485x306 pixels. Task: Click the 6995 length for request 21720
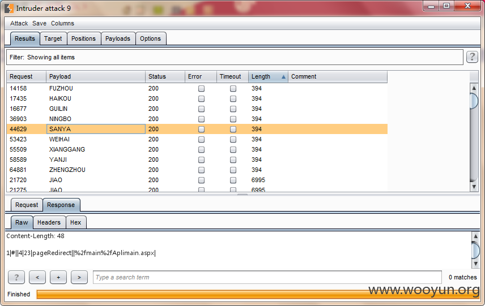258,180
